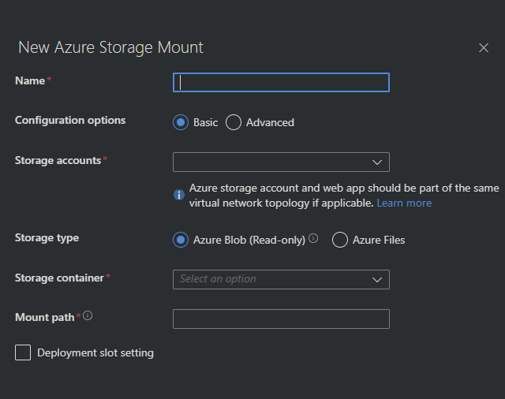Choose Azure Blob (Read-only) storage type

(x=181, y=240)
